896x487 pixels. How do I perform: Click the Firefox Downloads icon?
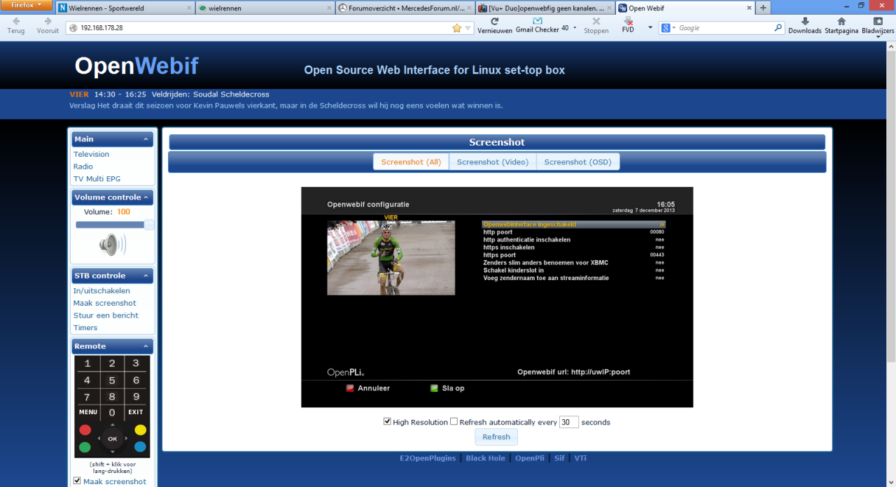tap(804, 22)
